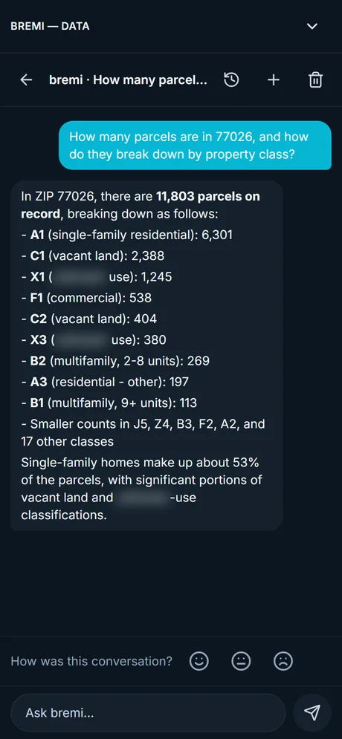The image size is (342, 739).
Task: Focus the Ask bremi... input field
Action: (148, 712)
